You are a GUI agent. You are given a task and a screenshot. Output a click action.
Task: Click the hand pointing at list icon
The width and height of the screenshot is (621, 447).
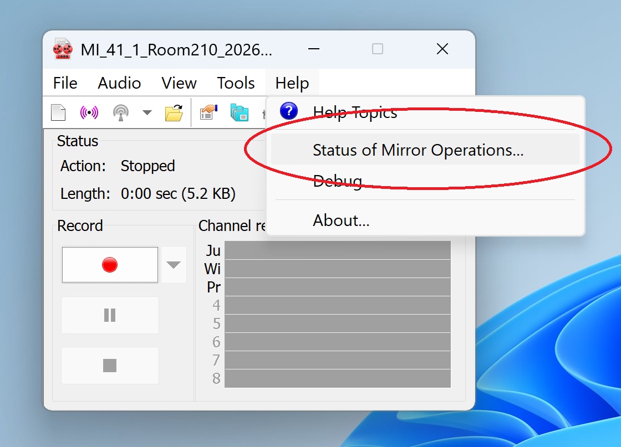[208, 112]
